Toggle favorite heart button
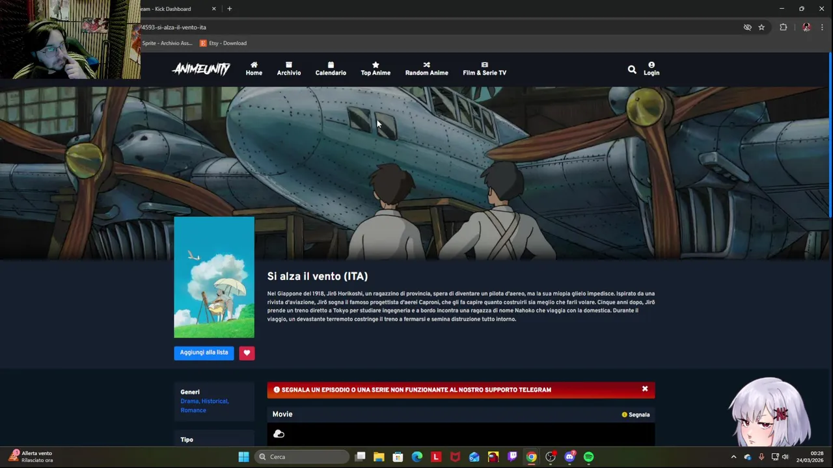Screen dimensions: 833x468 pos(247,353)
